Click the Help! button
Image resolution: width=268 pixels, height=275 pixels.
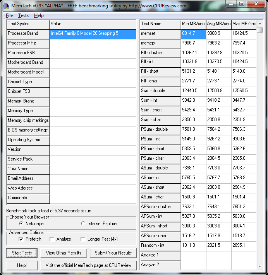[x=22, y=265]
